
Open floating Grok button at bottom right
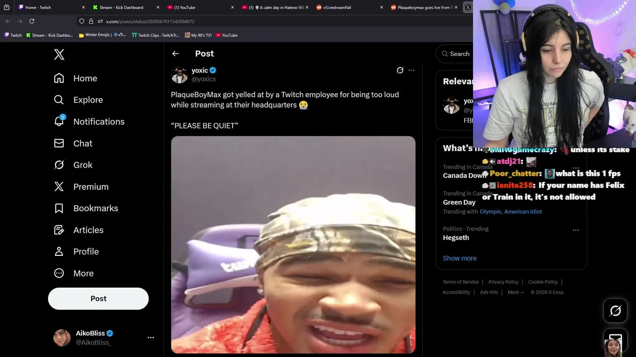pos(616,311)
